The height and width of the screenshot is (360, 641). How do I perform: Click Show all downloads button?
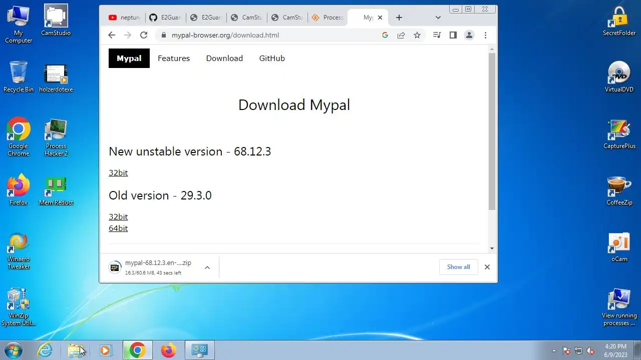pos(458,267)
